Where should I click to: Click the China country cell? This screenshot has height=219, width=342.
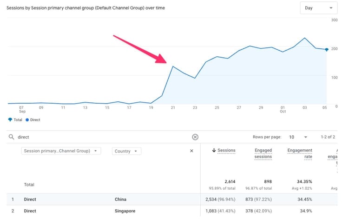tap(120, 199)
